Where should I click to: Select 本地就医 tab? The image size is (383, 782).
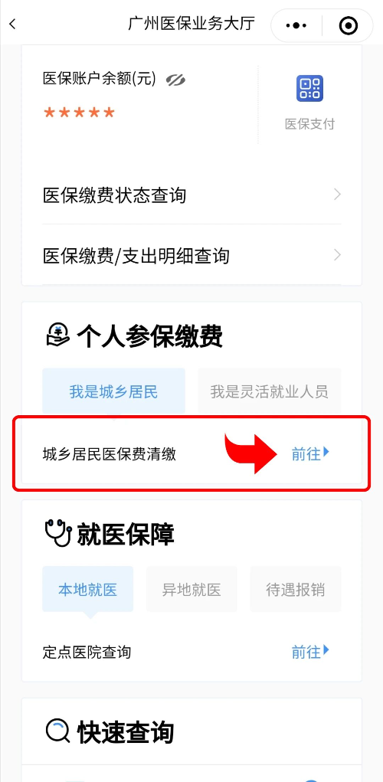click(88, 589)
